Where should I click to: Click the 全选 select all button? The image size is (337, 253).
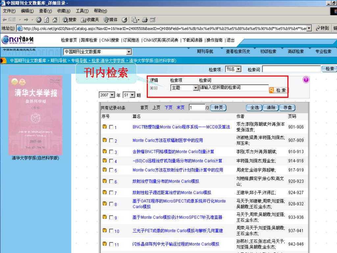point(254,108)
